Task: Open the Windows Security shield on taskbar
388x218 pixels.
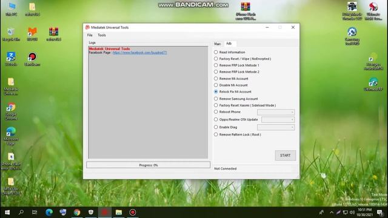Action: click(91, 213)
